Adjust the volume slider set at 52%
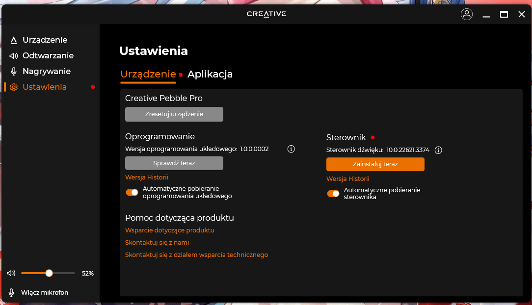 (x=49, y=273)
